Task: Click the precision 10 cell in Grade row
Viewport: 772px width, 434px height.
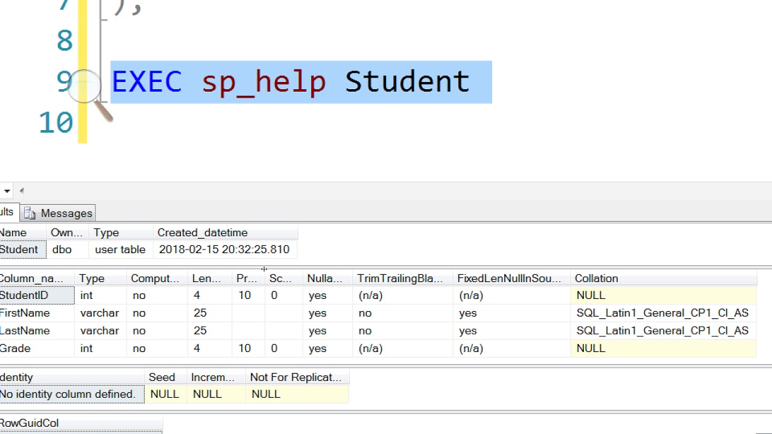Action: coord(249,348)
